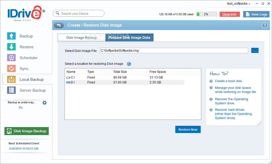Expand the backup progress details arrow

pyautogui.click(x=45, y=103)
